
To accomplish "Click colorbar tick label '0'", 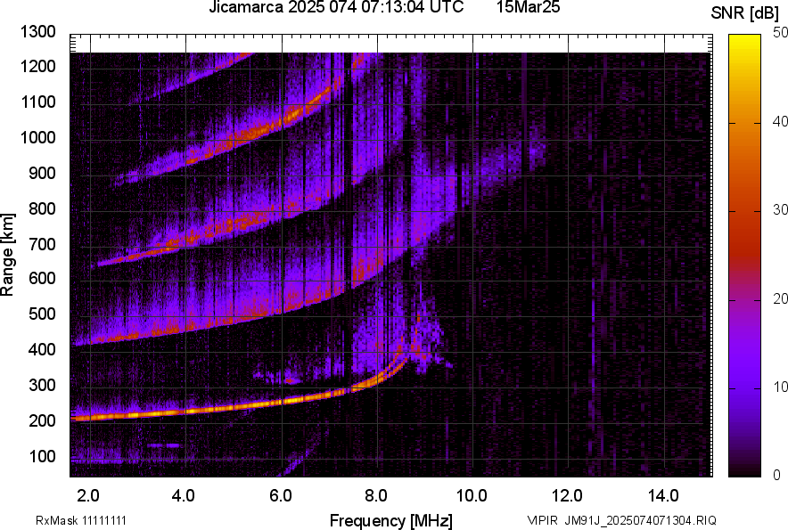I will point(777,475).
